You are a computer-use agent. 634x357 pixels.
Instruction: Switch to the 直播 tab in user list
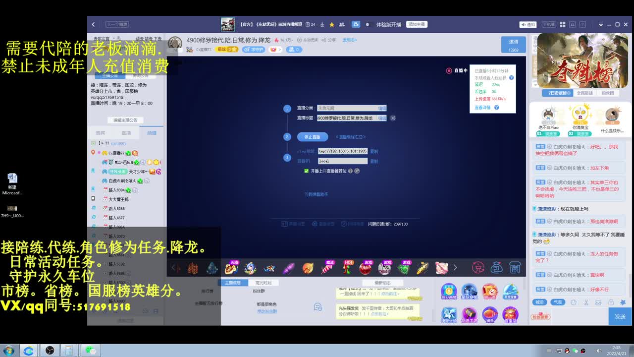point(126,133)
